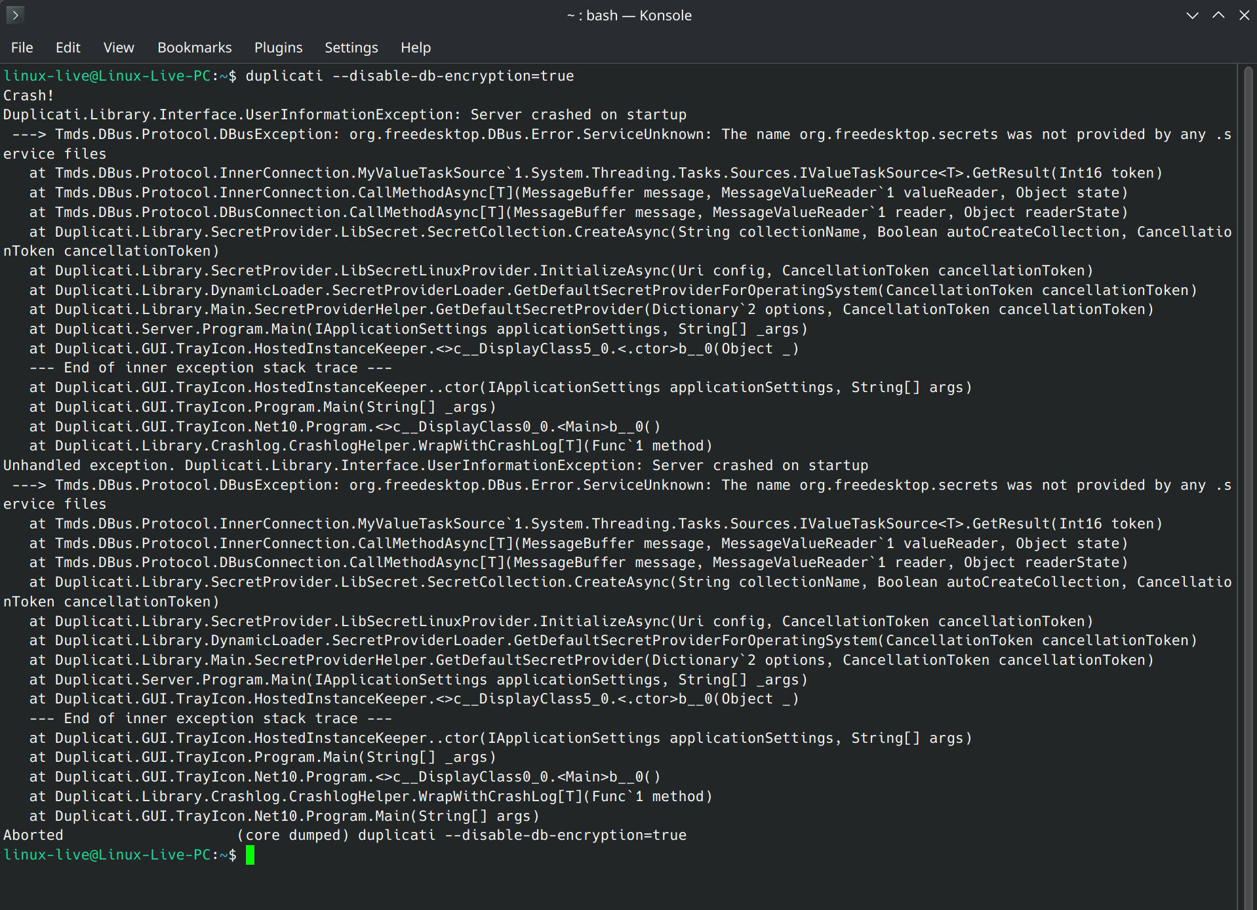Click the 'Aborted' text near the bottom

[33, 835]
